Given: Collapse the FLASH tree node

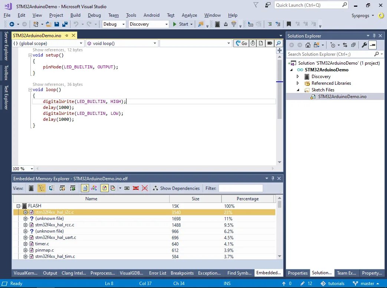Looking at the screenshot, I should 18,206.
